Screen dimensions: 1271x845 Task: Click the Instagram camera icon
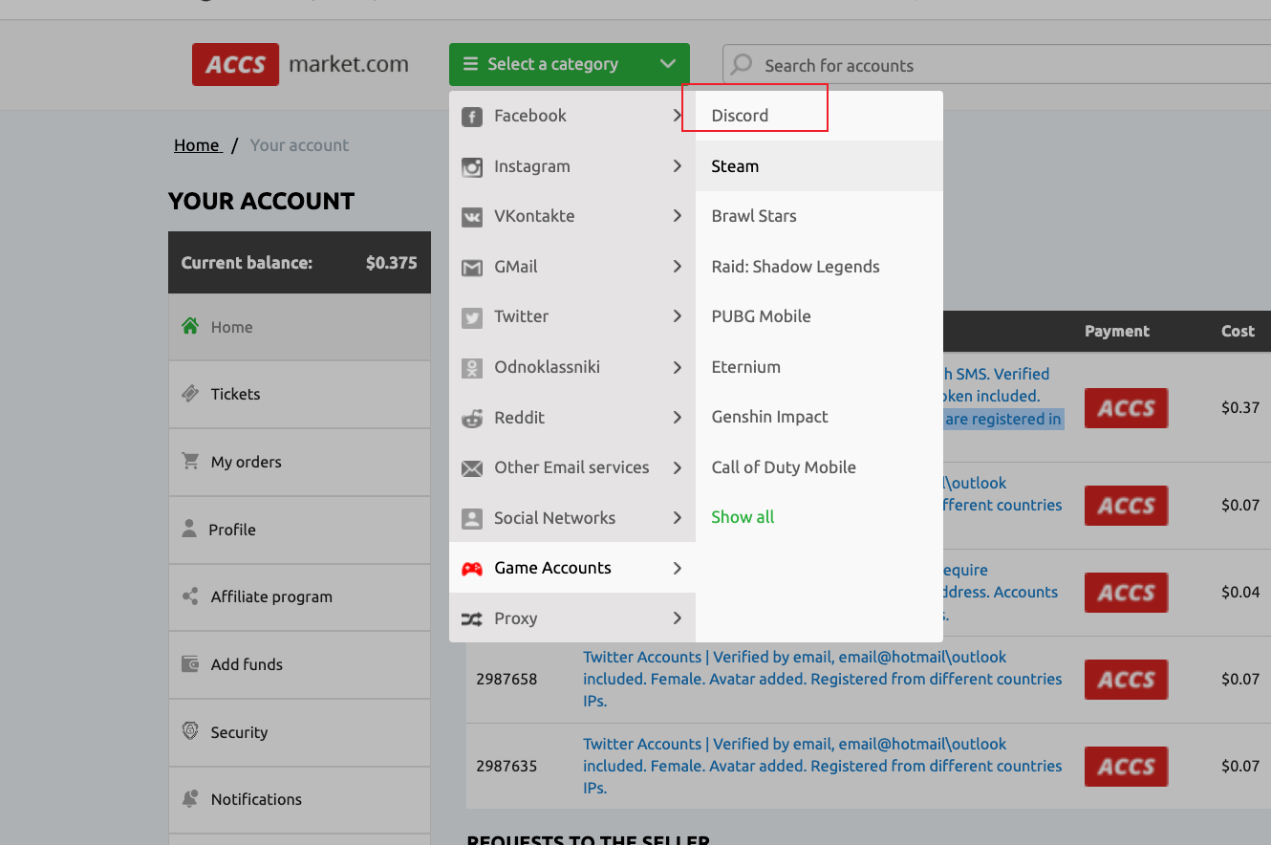pyautogui.click(x=472, y=167)
